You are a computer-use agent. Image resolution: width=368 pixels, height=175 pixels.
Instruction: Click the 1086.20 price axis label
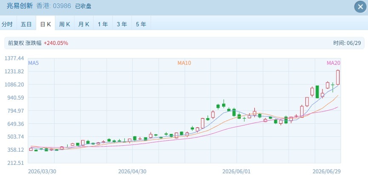(14, 84)
